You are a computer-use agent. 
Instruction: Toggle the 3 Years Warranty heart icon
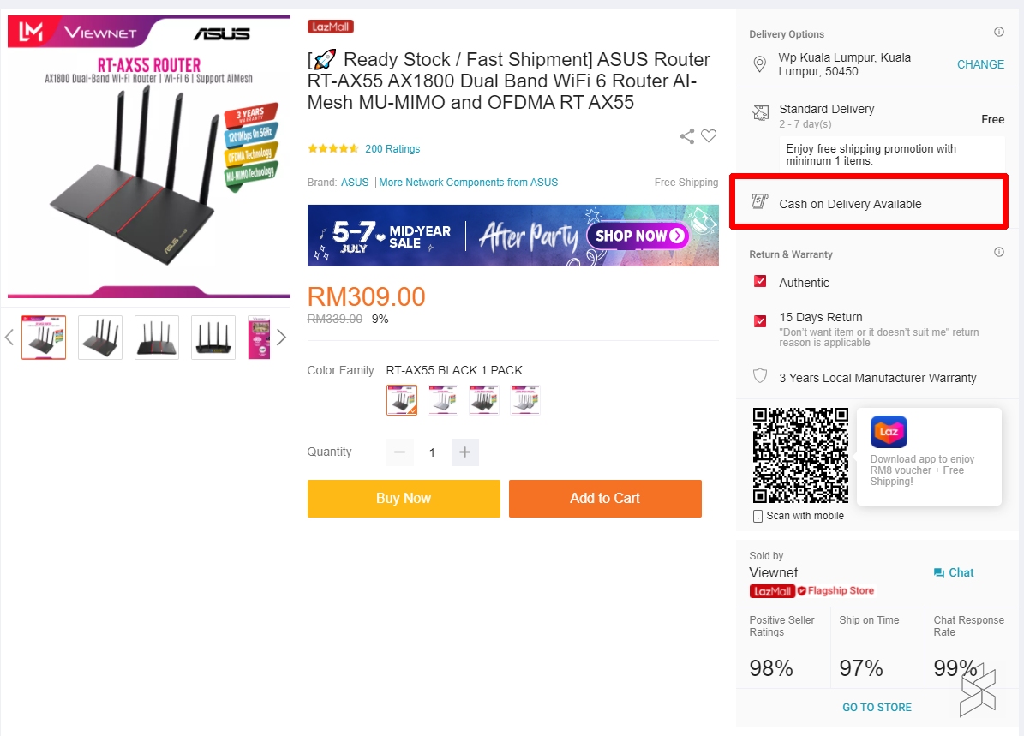click(759, 376)
